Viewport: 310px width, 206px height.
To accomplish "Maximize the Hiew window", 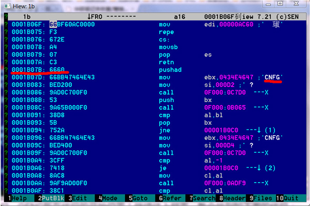I will (280, 4).
